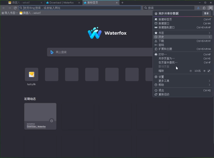Click the fullscreen icon beside zoom
Screen dimensions: 214x158
pos(209,71)
